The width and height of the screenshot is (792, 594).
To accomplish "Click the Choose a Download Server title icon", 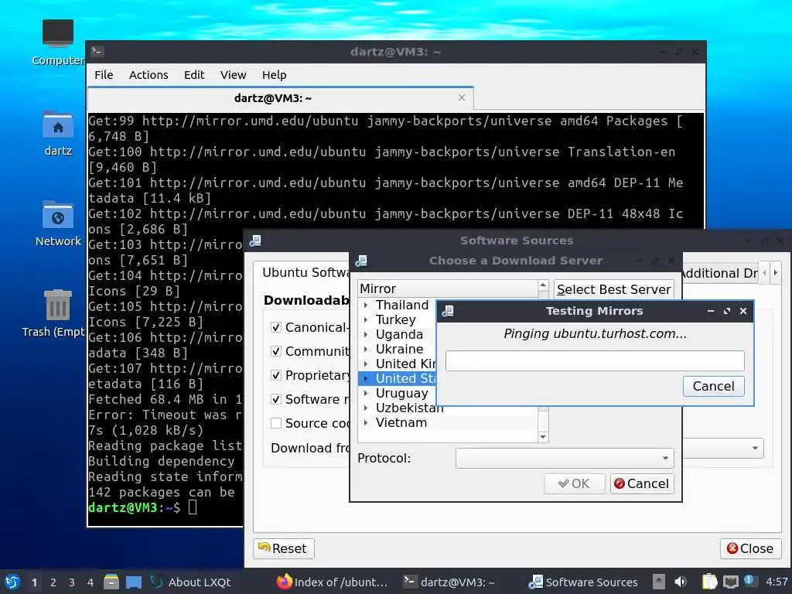I will pyautogui.click(x=361, y=261).
